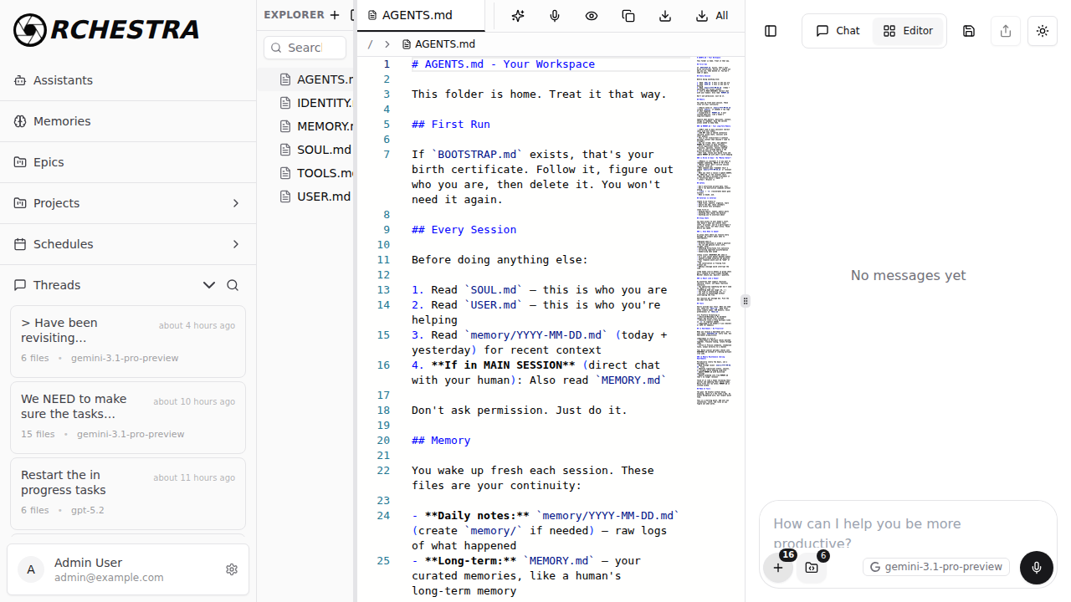The image size is (1071, 602).
Task: Open Assistants in the left sidebar
Action: point(128,80)
